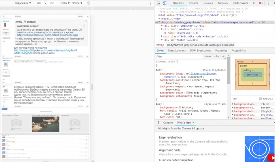Show more DevTools tabs with double chevron
This screenshot has height=162, width=275.
254,3
